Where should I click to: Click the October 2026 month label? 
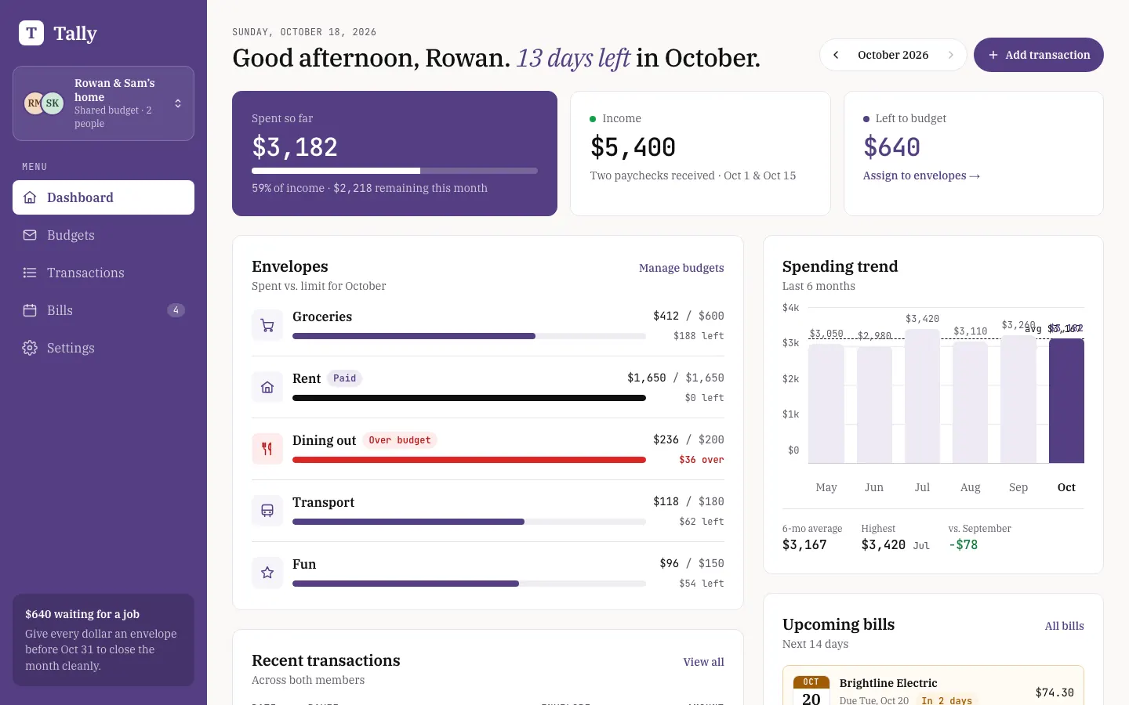coord(893,55)
